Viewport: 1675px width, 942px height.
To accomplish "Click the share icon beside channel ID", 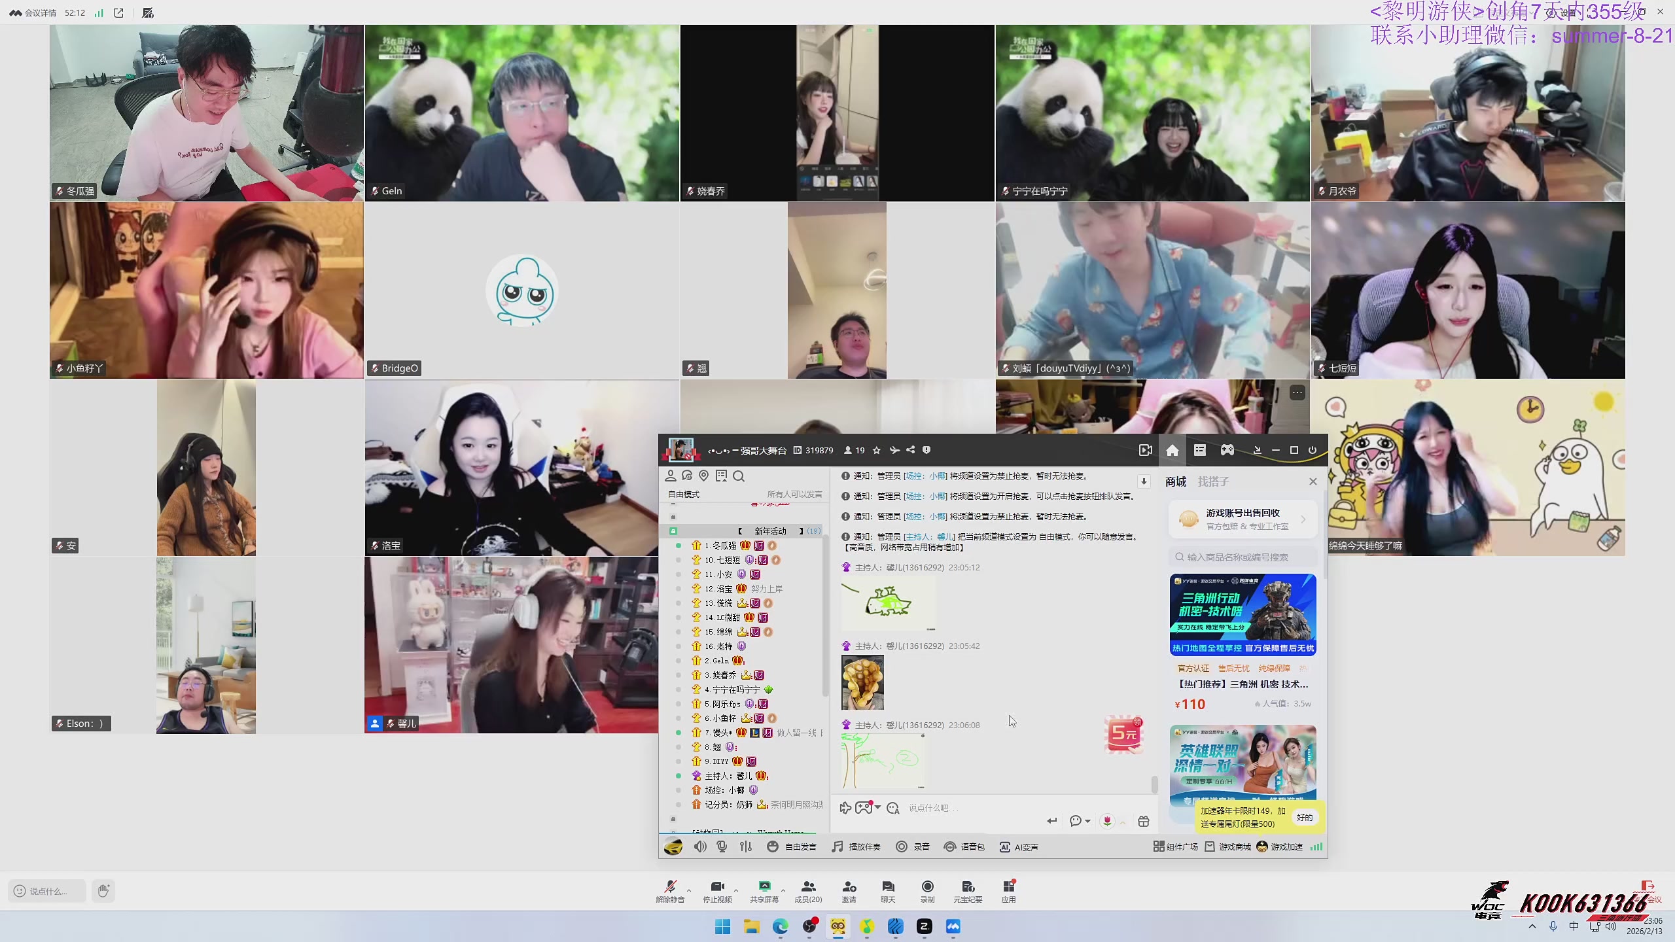I will (x=910, y=450).
